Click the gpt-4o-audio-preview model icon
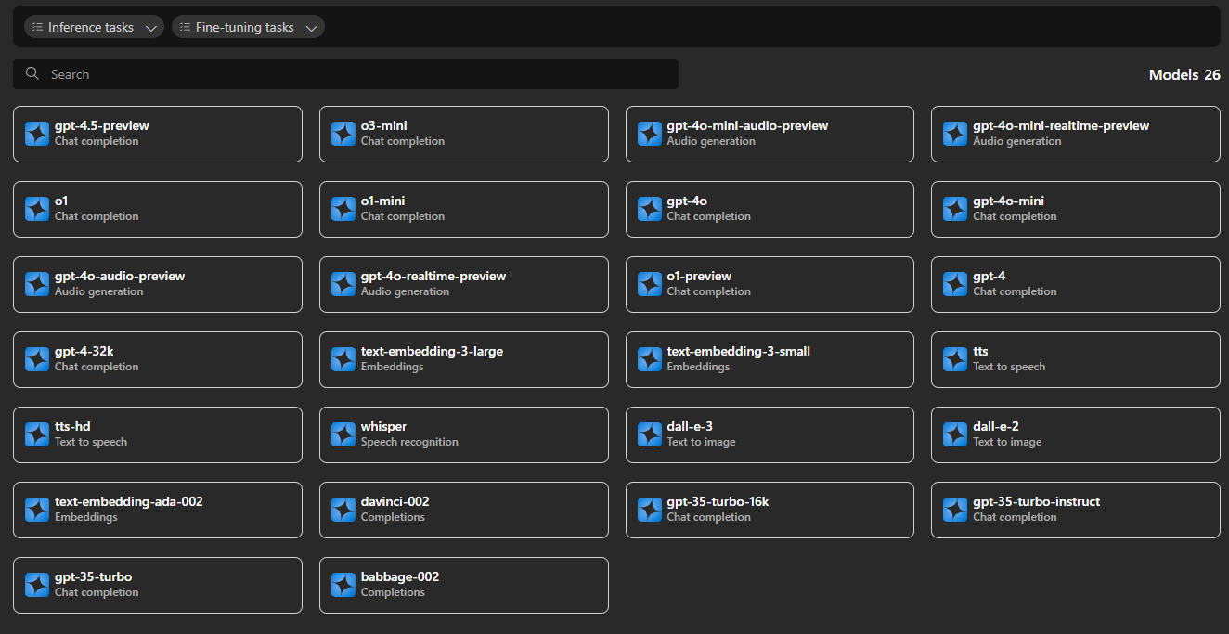This screenshot has height=634, width=1229. coord(37,284)
